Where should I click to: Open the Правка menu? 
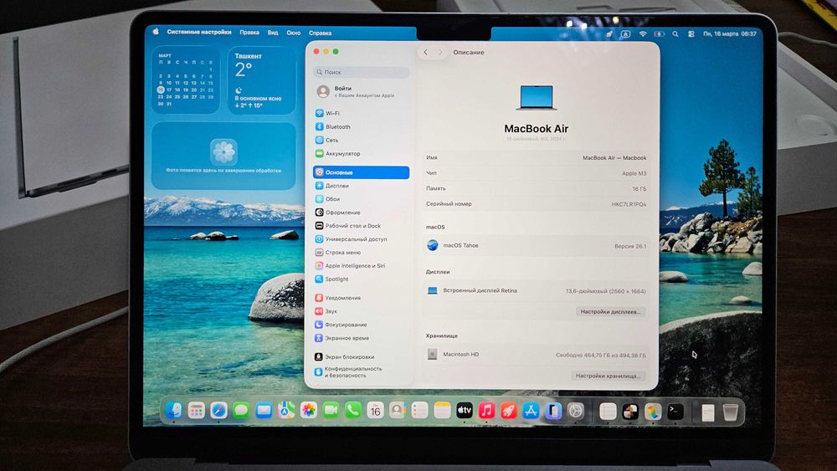click(249, 33)
